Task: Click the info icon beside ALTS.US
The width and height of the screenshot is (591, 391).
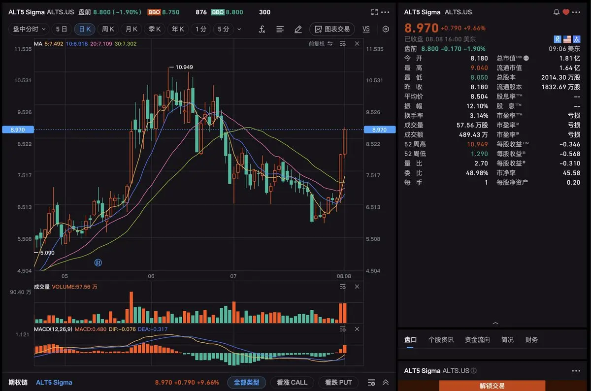Action: (473, 371)
